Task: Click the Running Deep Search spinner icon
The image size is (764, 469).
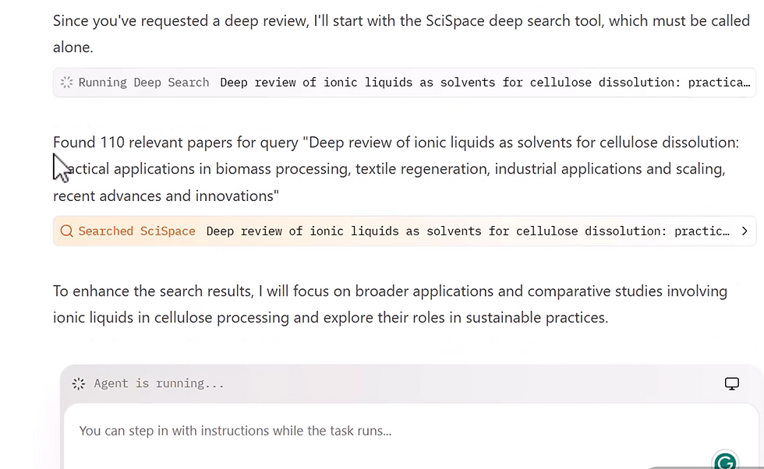Action: click(x=66, y=83)
